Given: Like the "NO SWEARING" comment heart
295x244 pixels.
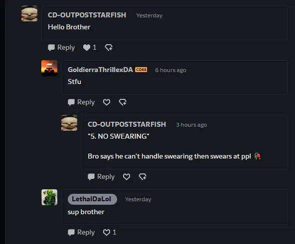Looking at the screenshot, I should (x=127, y=176).
